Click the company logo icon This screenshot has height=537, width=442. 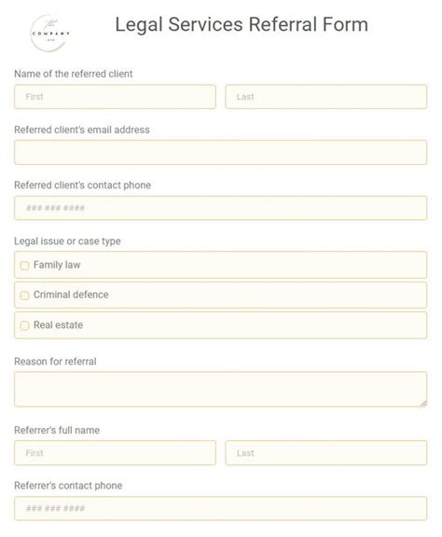pos(50,34)
